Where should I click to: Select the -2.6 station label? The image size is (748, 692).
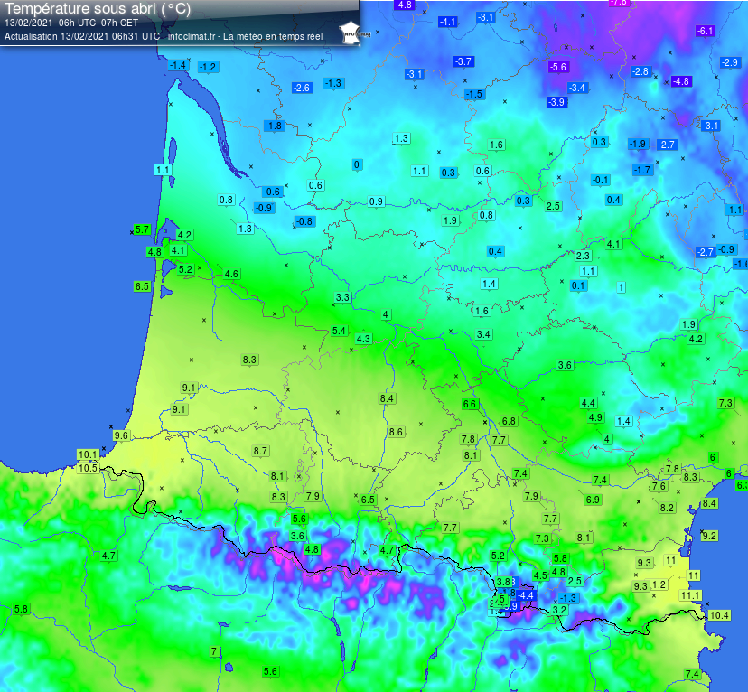[x=302, y=88]
